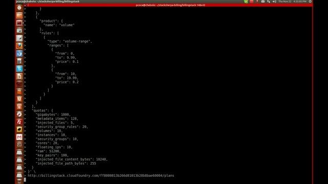Click the text "name": "volume"

(59, 25)
